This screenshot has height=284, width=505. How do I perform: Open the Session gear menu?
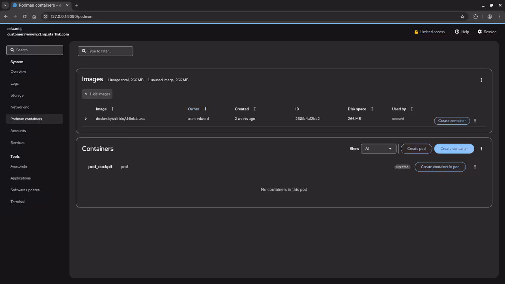487,32
